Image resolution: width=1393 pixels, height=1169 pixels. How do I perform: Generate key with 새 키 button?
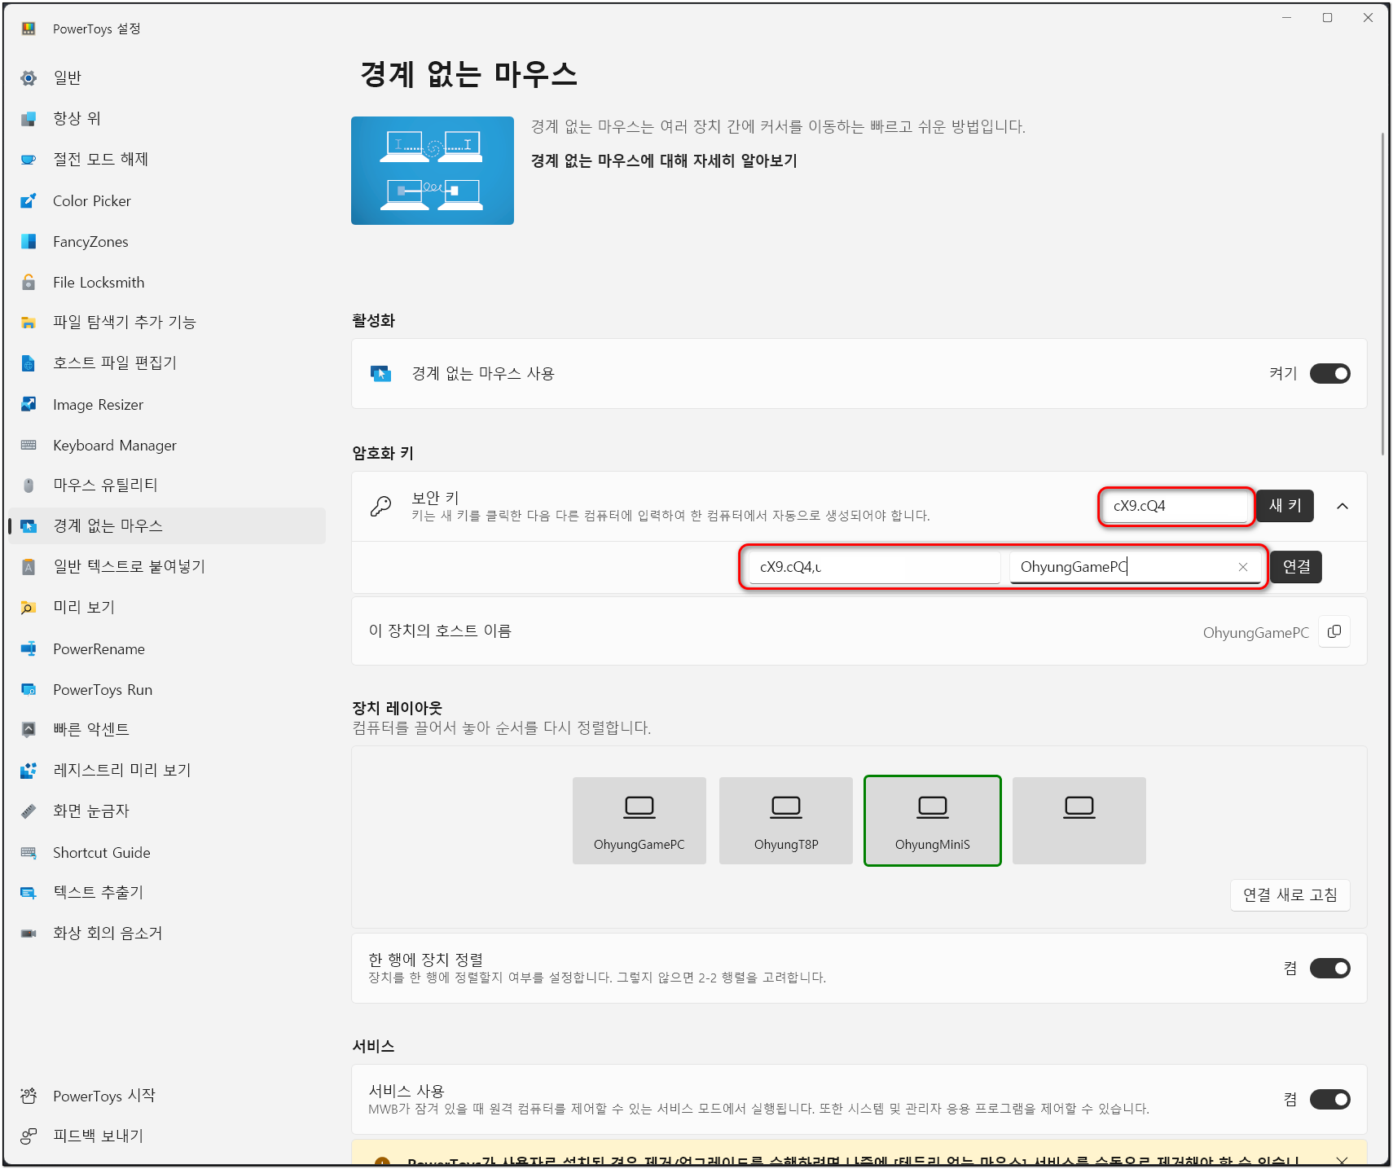point(1285,506)
